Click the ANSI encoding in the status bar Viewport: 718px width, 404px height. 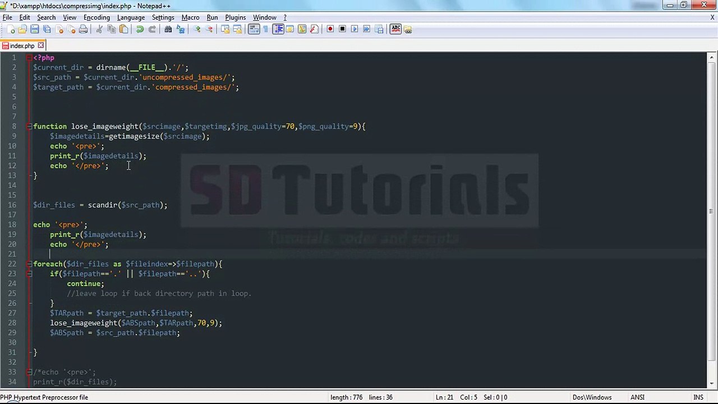pos(637,397)
